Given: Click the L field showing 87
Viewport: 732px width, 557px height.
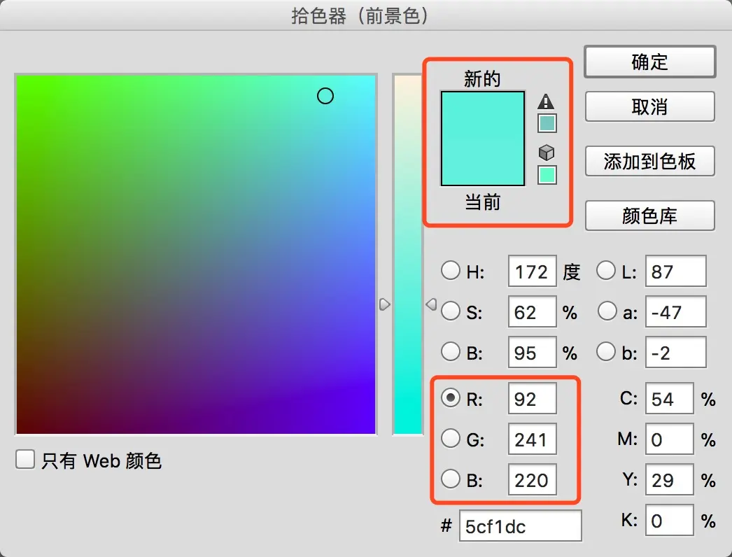Looking at the screenshot, I should coord(676,272).
